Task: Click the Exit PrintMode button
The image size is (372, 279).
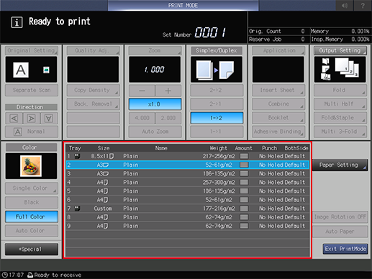Action: pyautogui.click(x=345, y=249)
